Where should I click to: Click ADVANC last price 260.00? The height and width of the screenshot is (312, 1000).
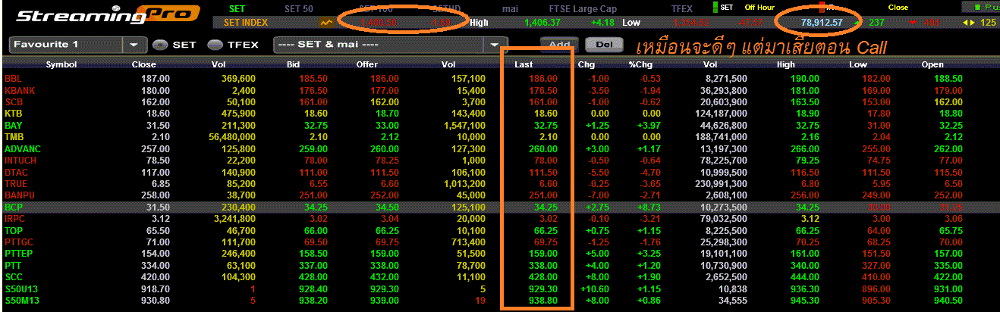[544, 148]
